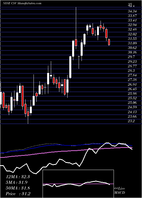Viewport: 142px width, 198px height.
Task: Open the MACD inset mini chart
Action: pos(78,184)
